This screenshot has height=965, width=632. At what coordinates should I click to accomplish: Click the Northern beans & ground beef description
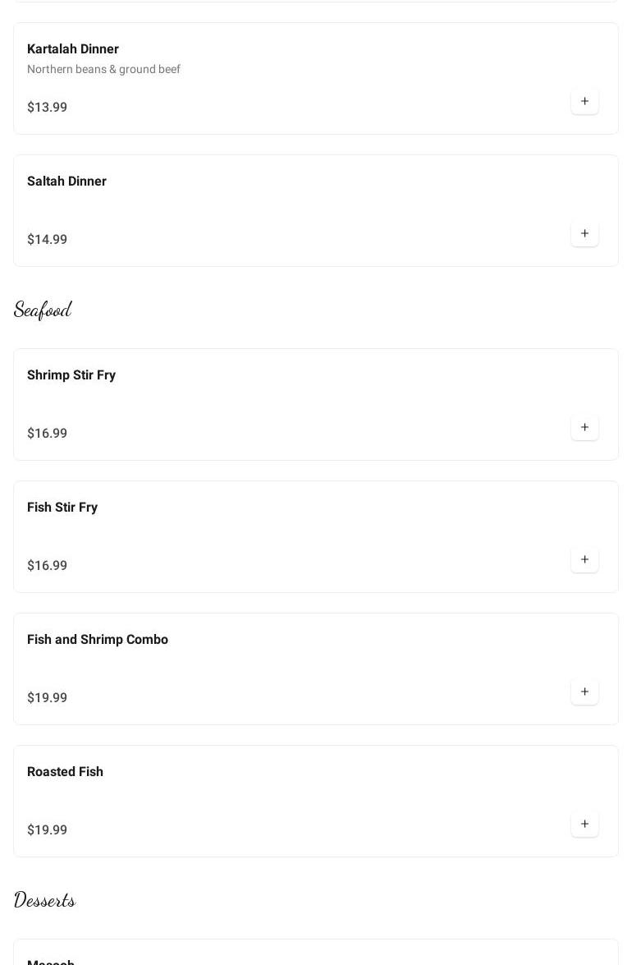pyautogui.click(x=103, y=70)
